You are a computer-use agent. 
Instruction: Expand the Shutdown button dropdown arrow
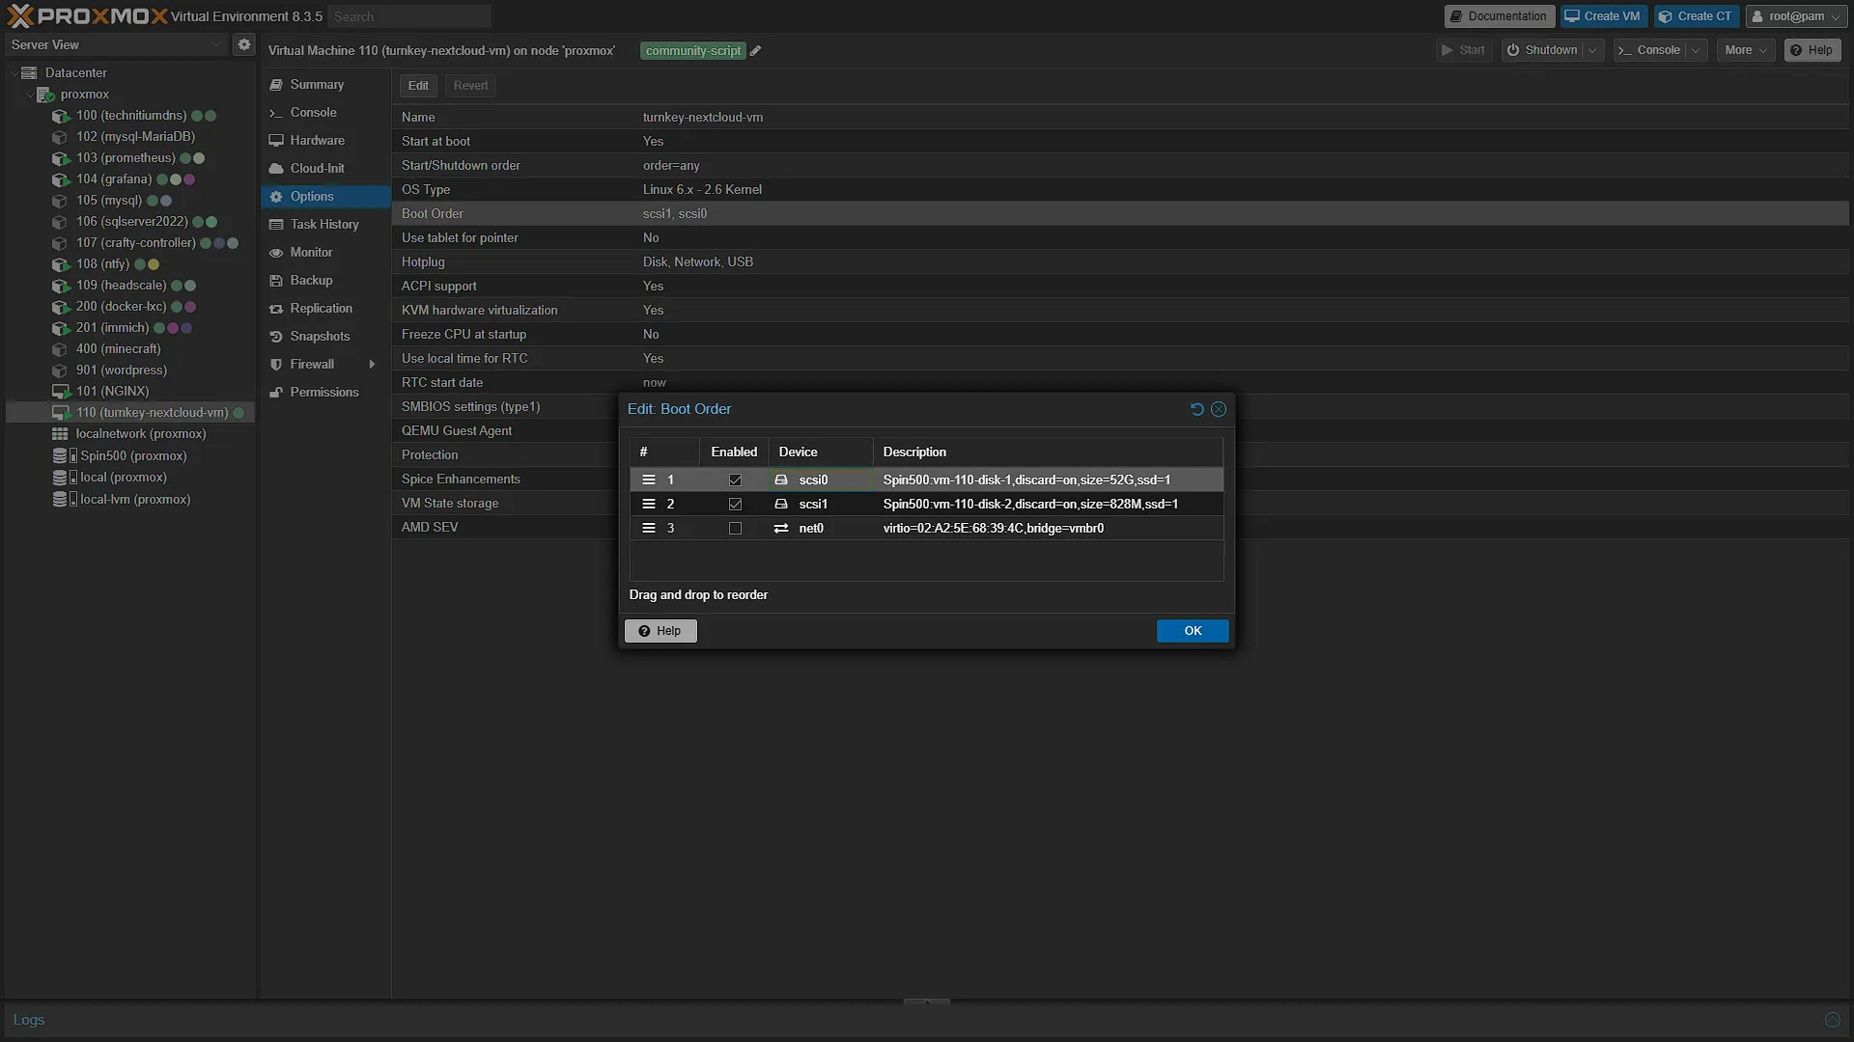(1591, 50)
